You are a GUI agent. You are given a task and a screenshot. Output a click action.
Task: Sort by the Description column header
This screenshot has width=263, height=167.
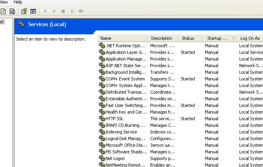click(x=163, y=38)
